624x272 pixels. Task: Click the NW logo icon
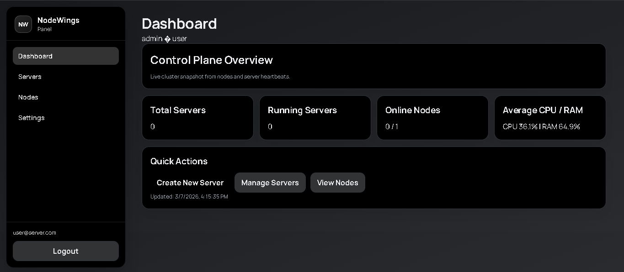[x=23, y=24]
